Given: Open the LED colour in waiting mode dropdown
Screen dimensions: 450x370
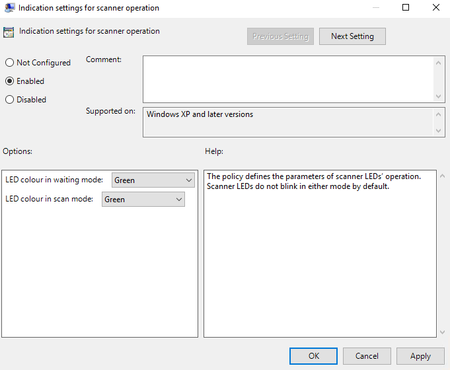Looking at the screenshot, I should pos(153,180).
